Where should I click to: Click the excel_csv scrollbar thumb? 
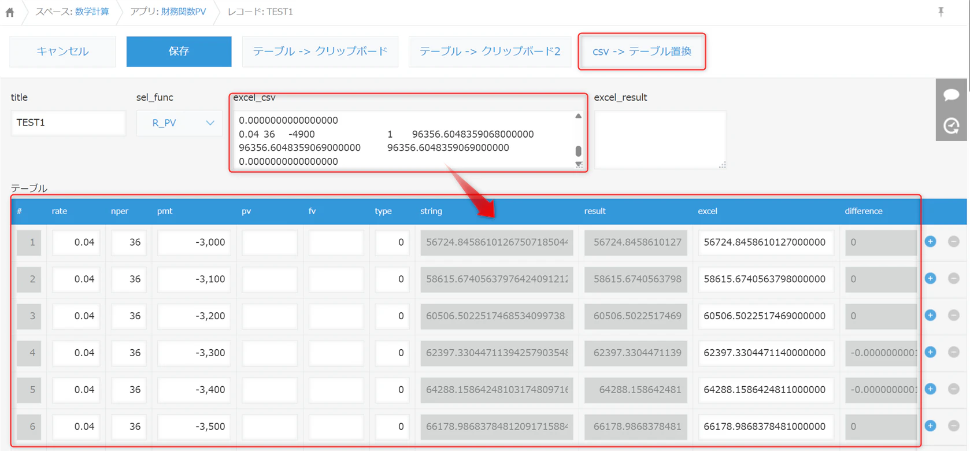[578, 151]
